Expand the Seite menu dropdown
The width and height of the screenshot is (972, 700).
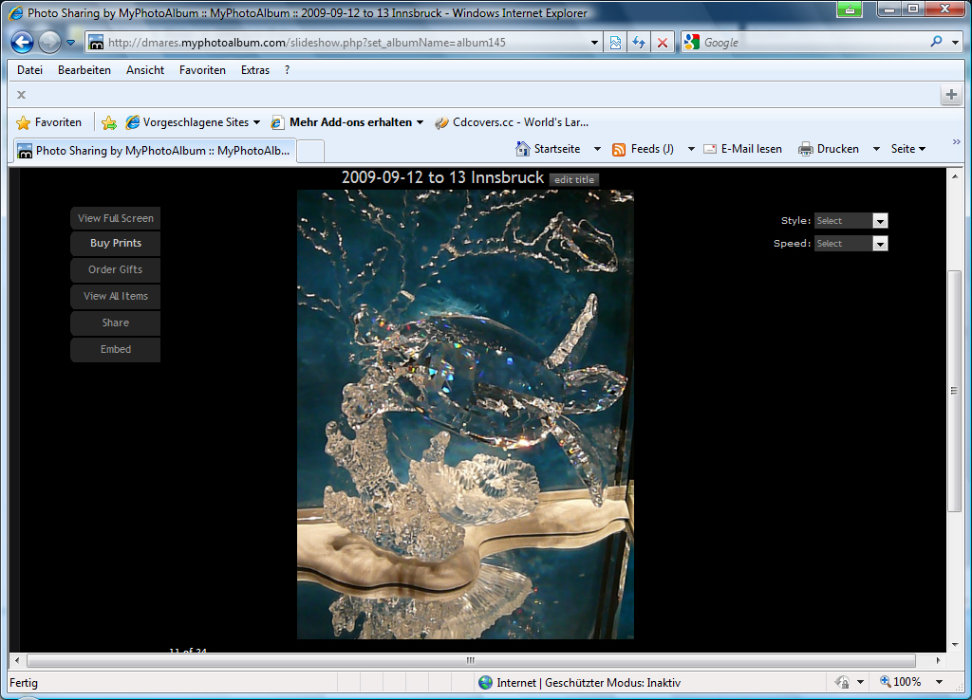[x=908, y=149]
